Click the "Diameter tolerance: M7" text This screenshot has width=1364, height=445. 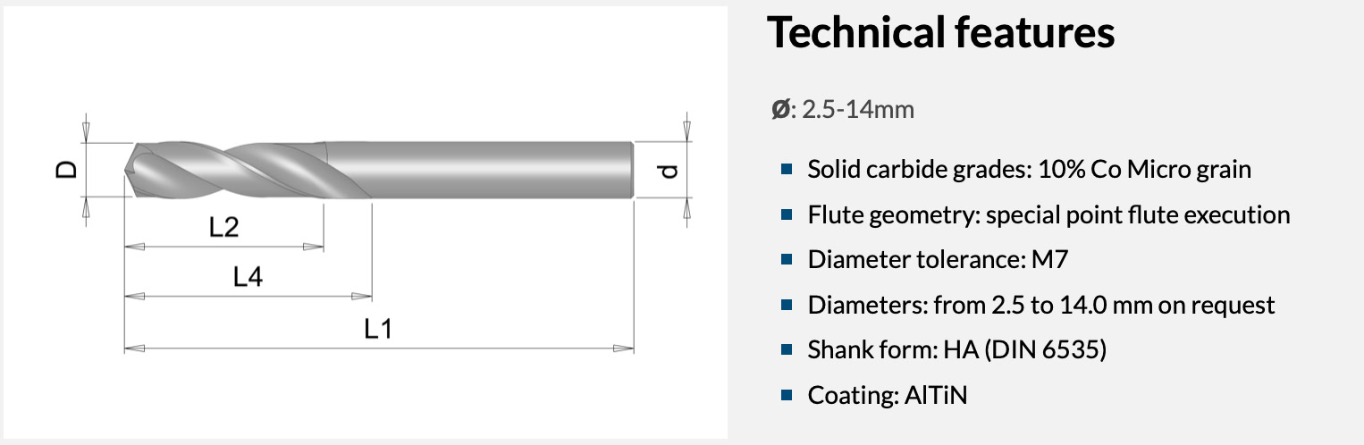pos(938,260)
